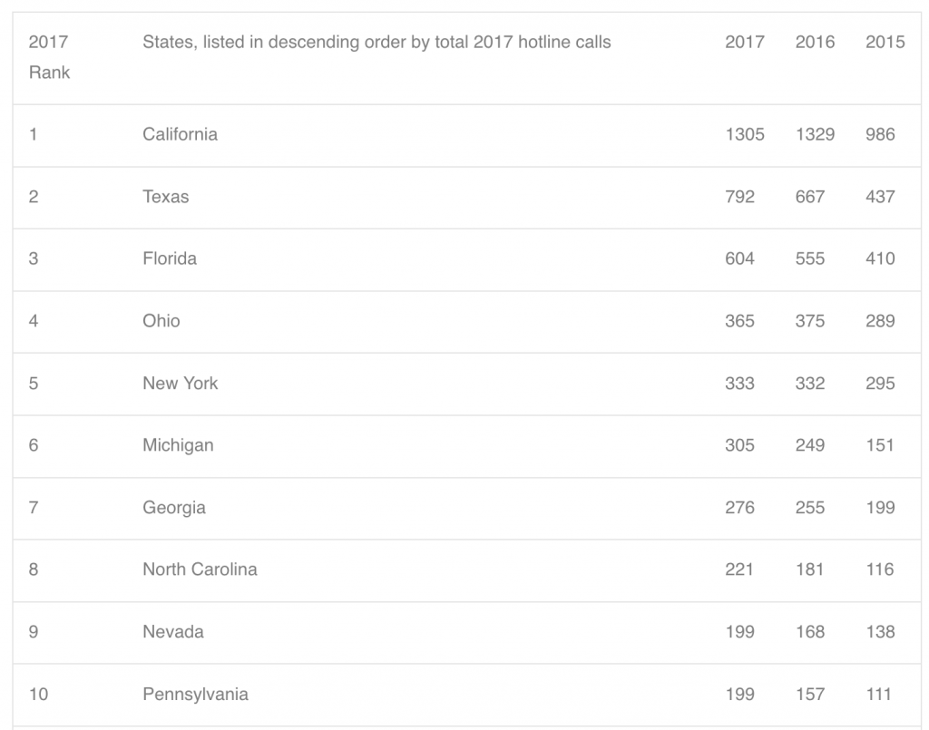The width and height of the screenshot is (929, 730).
Task: Click the Georgia row label
Action: (x=174, y=508)
